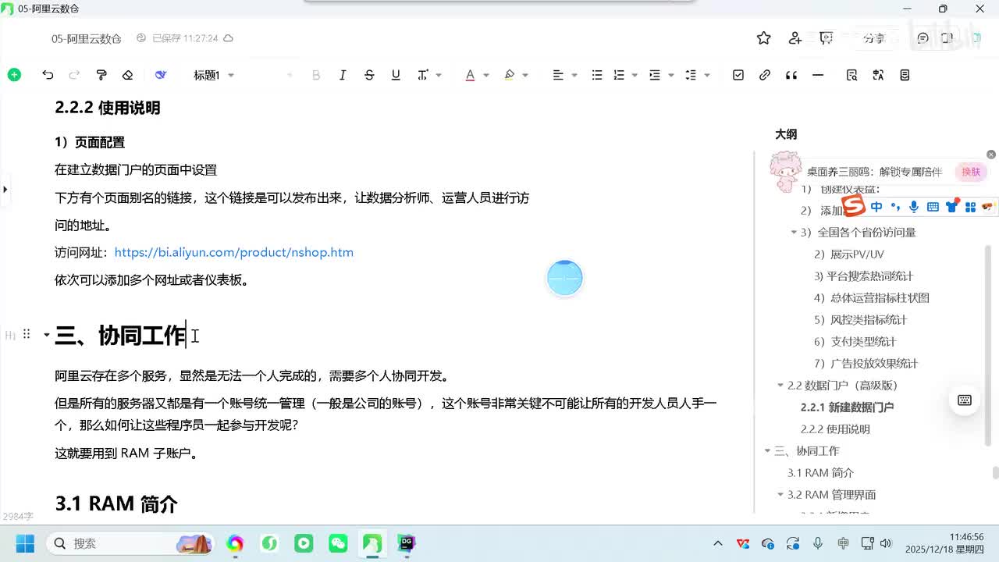Image resolution: width=999 pixels, height=562 pixels.
Task: Click the superscript/text style icon
Action: pos(422,75)
